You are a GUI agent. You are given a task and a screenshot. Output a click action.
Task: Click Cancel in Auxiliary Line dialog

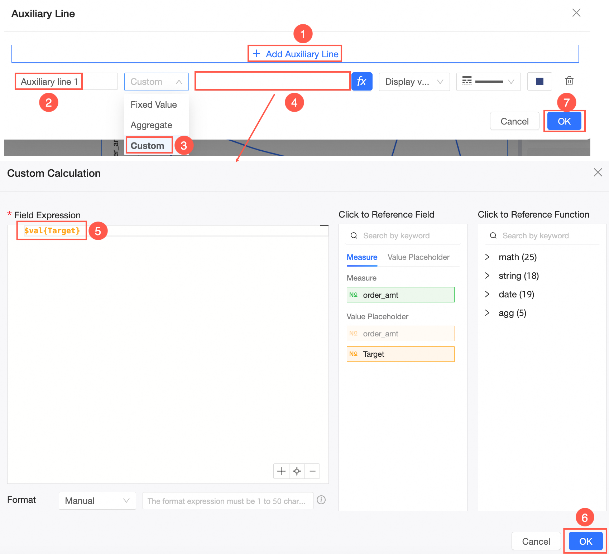tap(514, 121)
